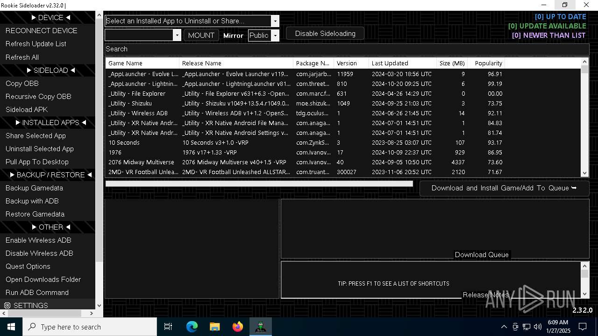Sort by Last Updated column
The height and width of the screenshot is (336, 598).
pyautogui.click(x=403, y=63)
